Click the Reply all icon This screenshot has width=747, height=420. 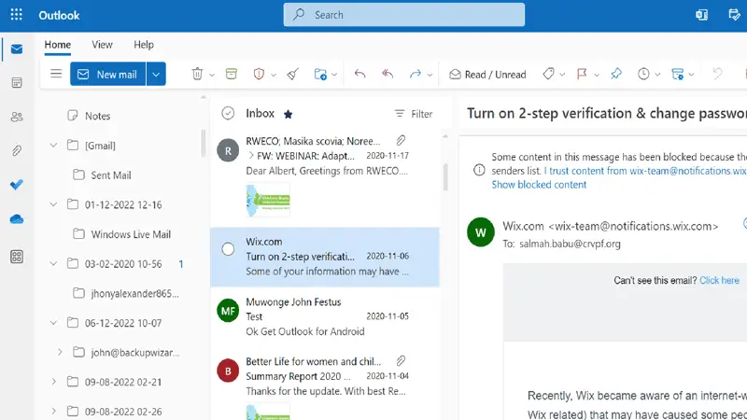tap(388, 74)
